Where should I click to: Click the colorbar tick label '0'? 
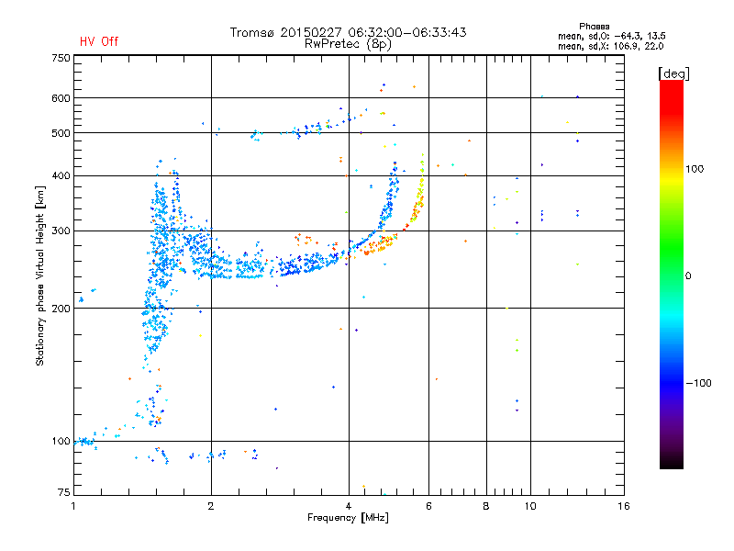688,275
